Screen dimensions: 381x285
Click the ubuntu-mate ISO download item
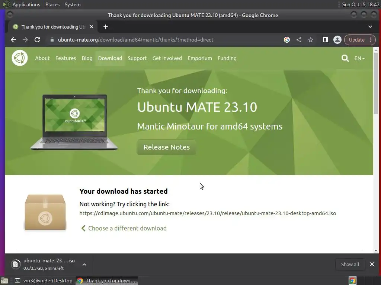[x=49, y=264]
